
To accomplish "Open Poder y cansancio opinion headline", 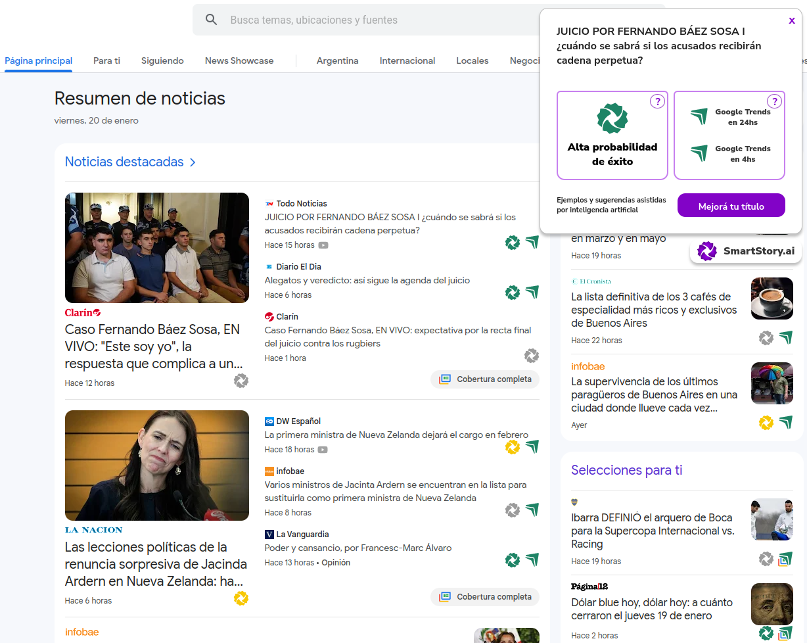I will (358, 548).
